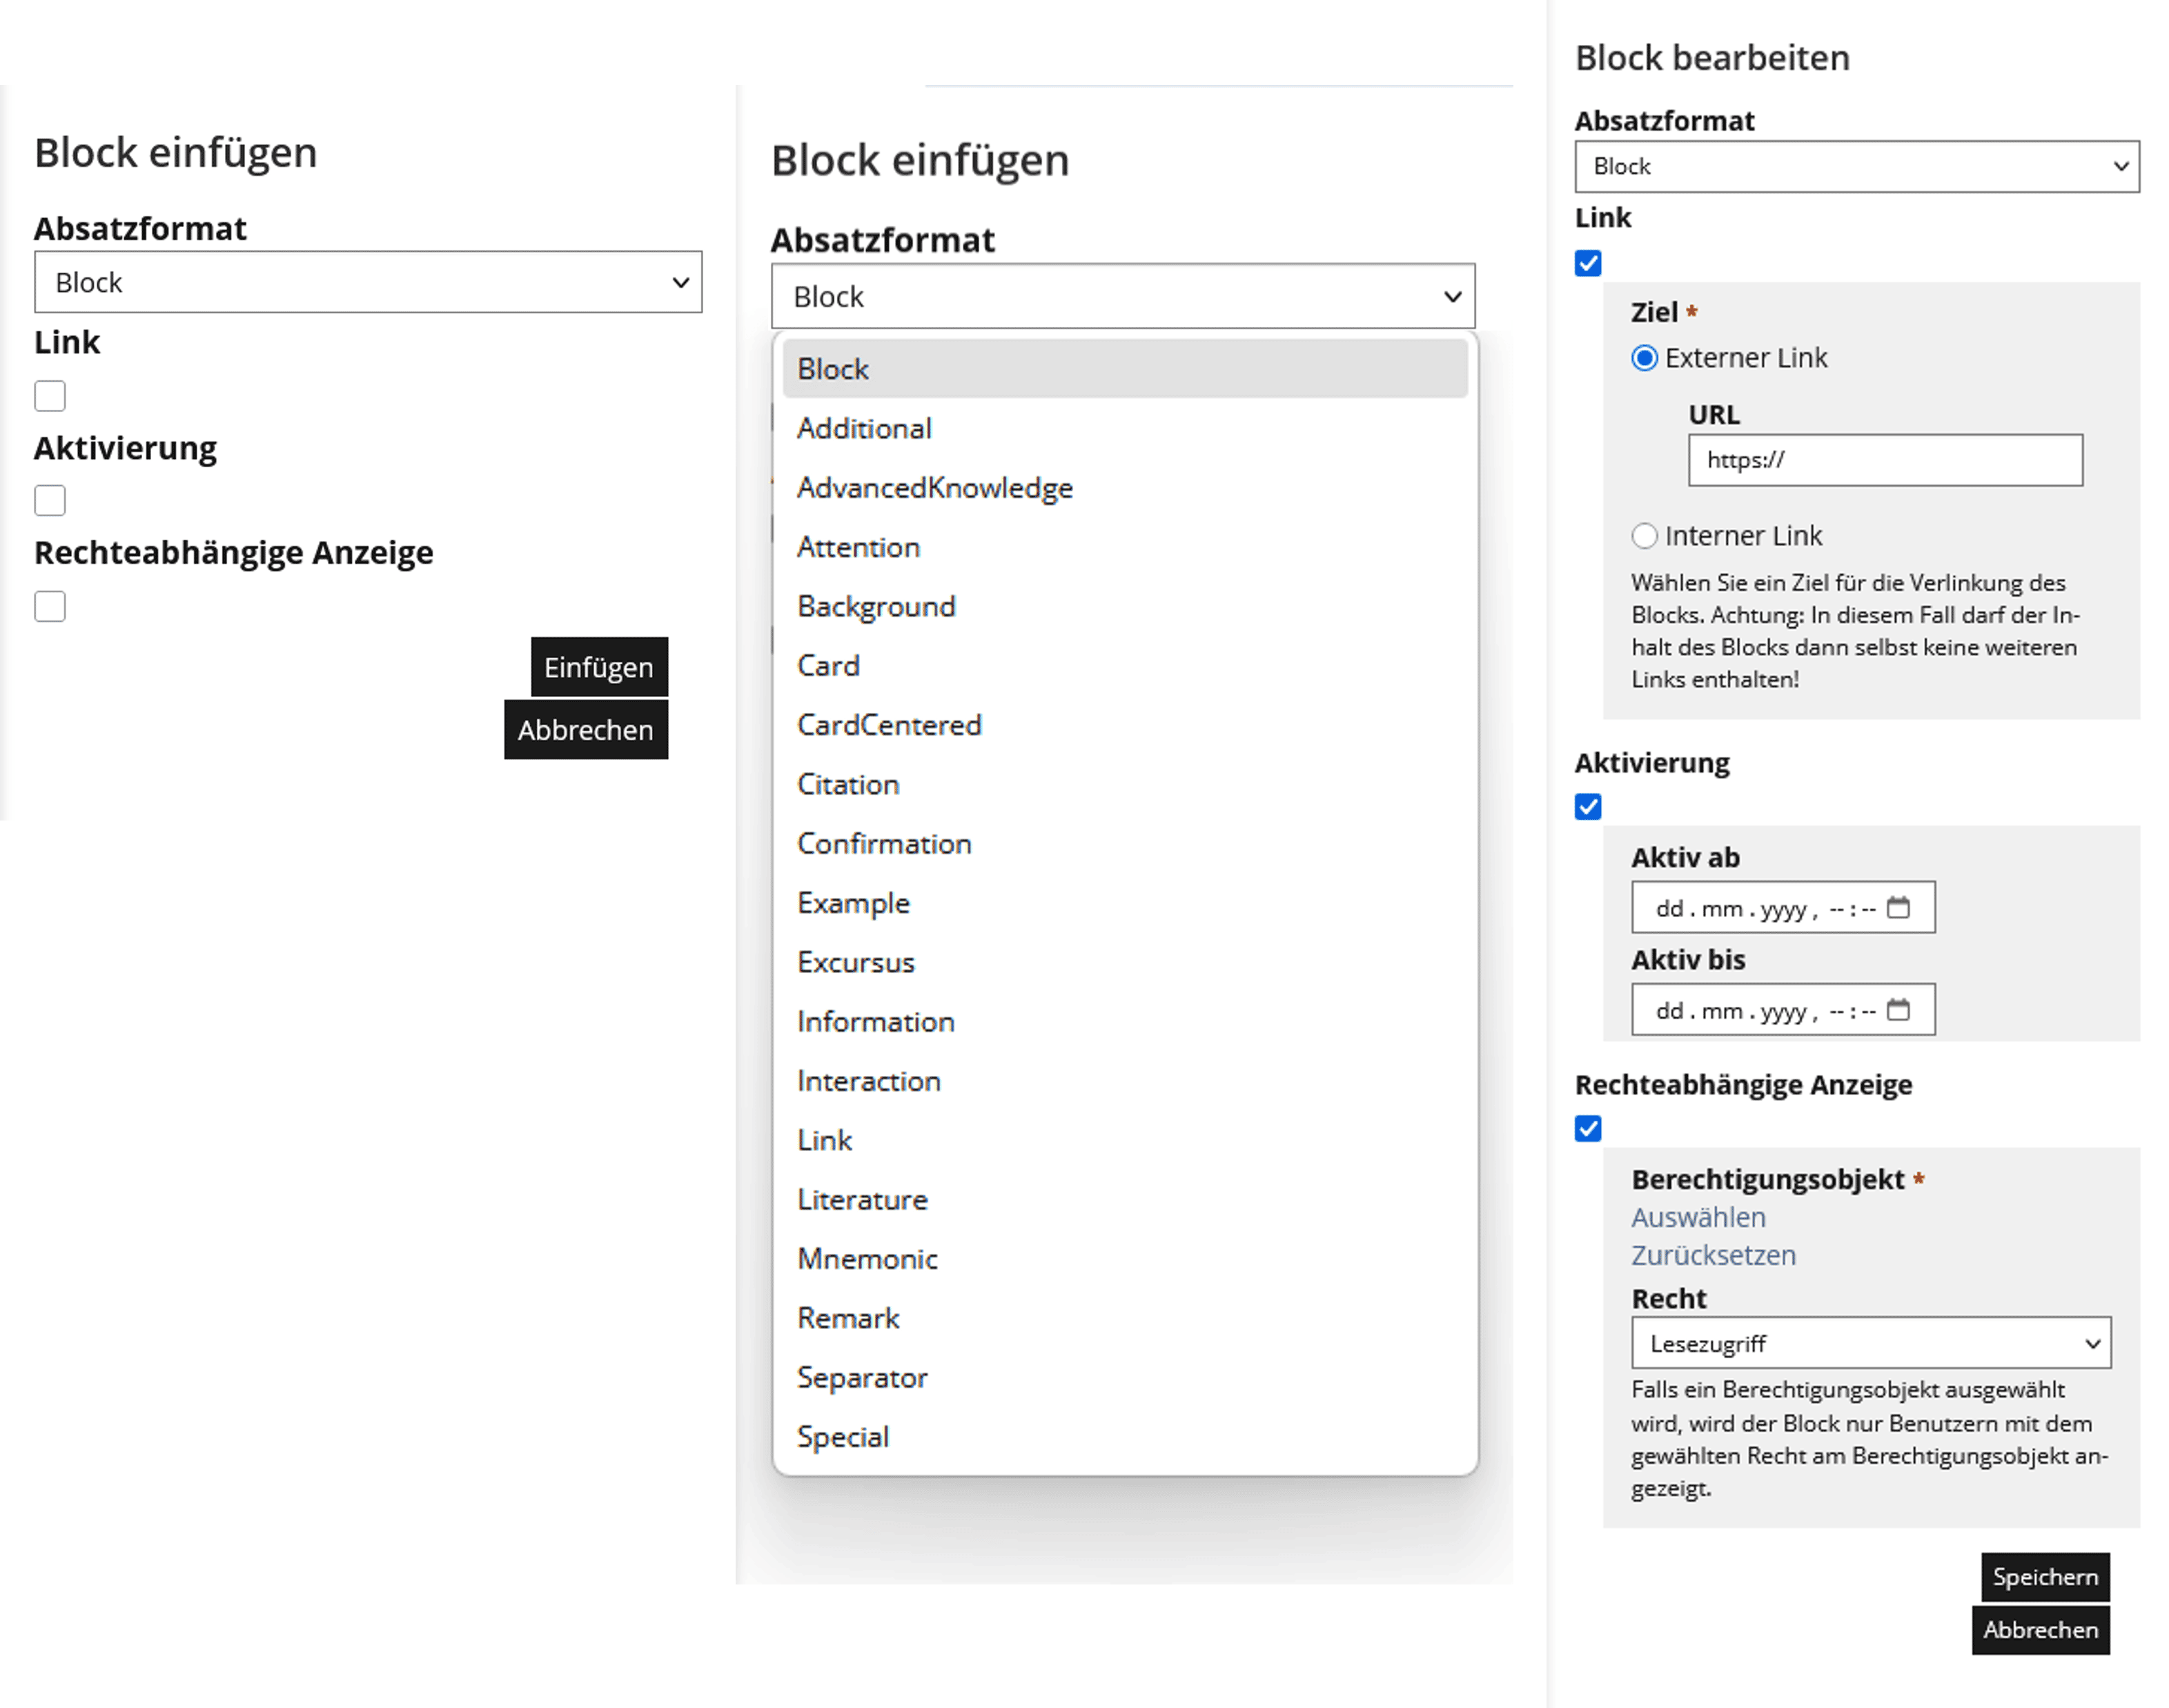
Task: Uncheck Rechteabhängige Anzeige in Block bearbeiten
Action: 1588,1129
